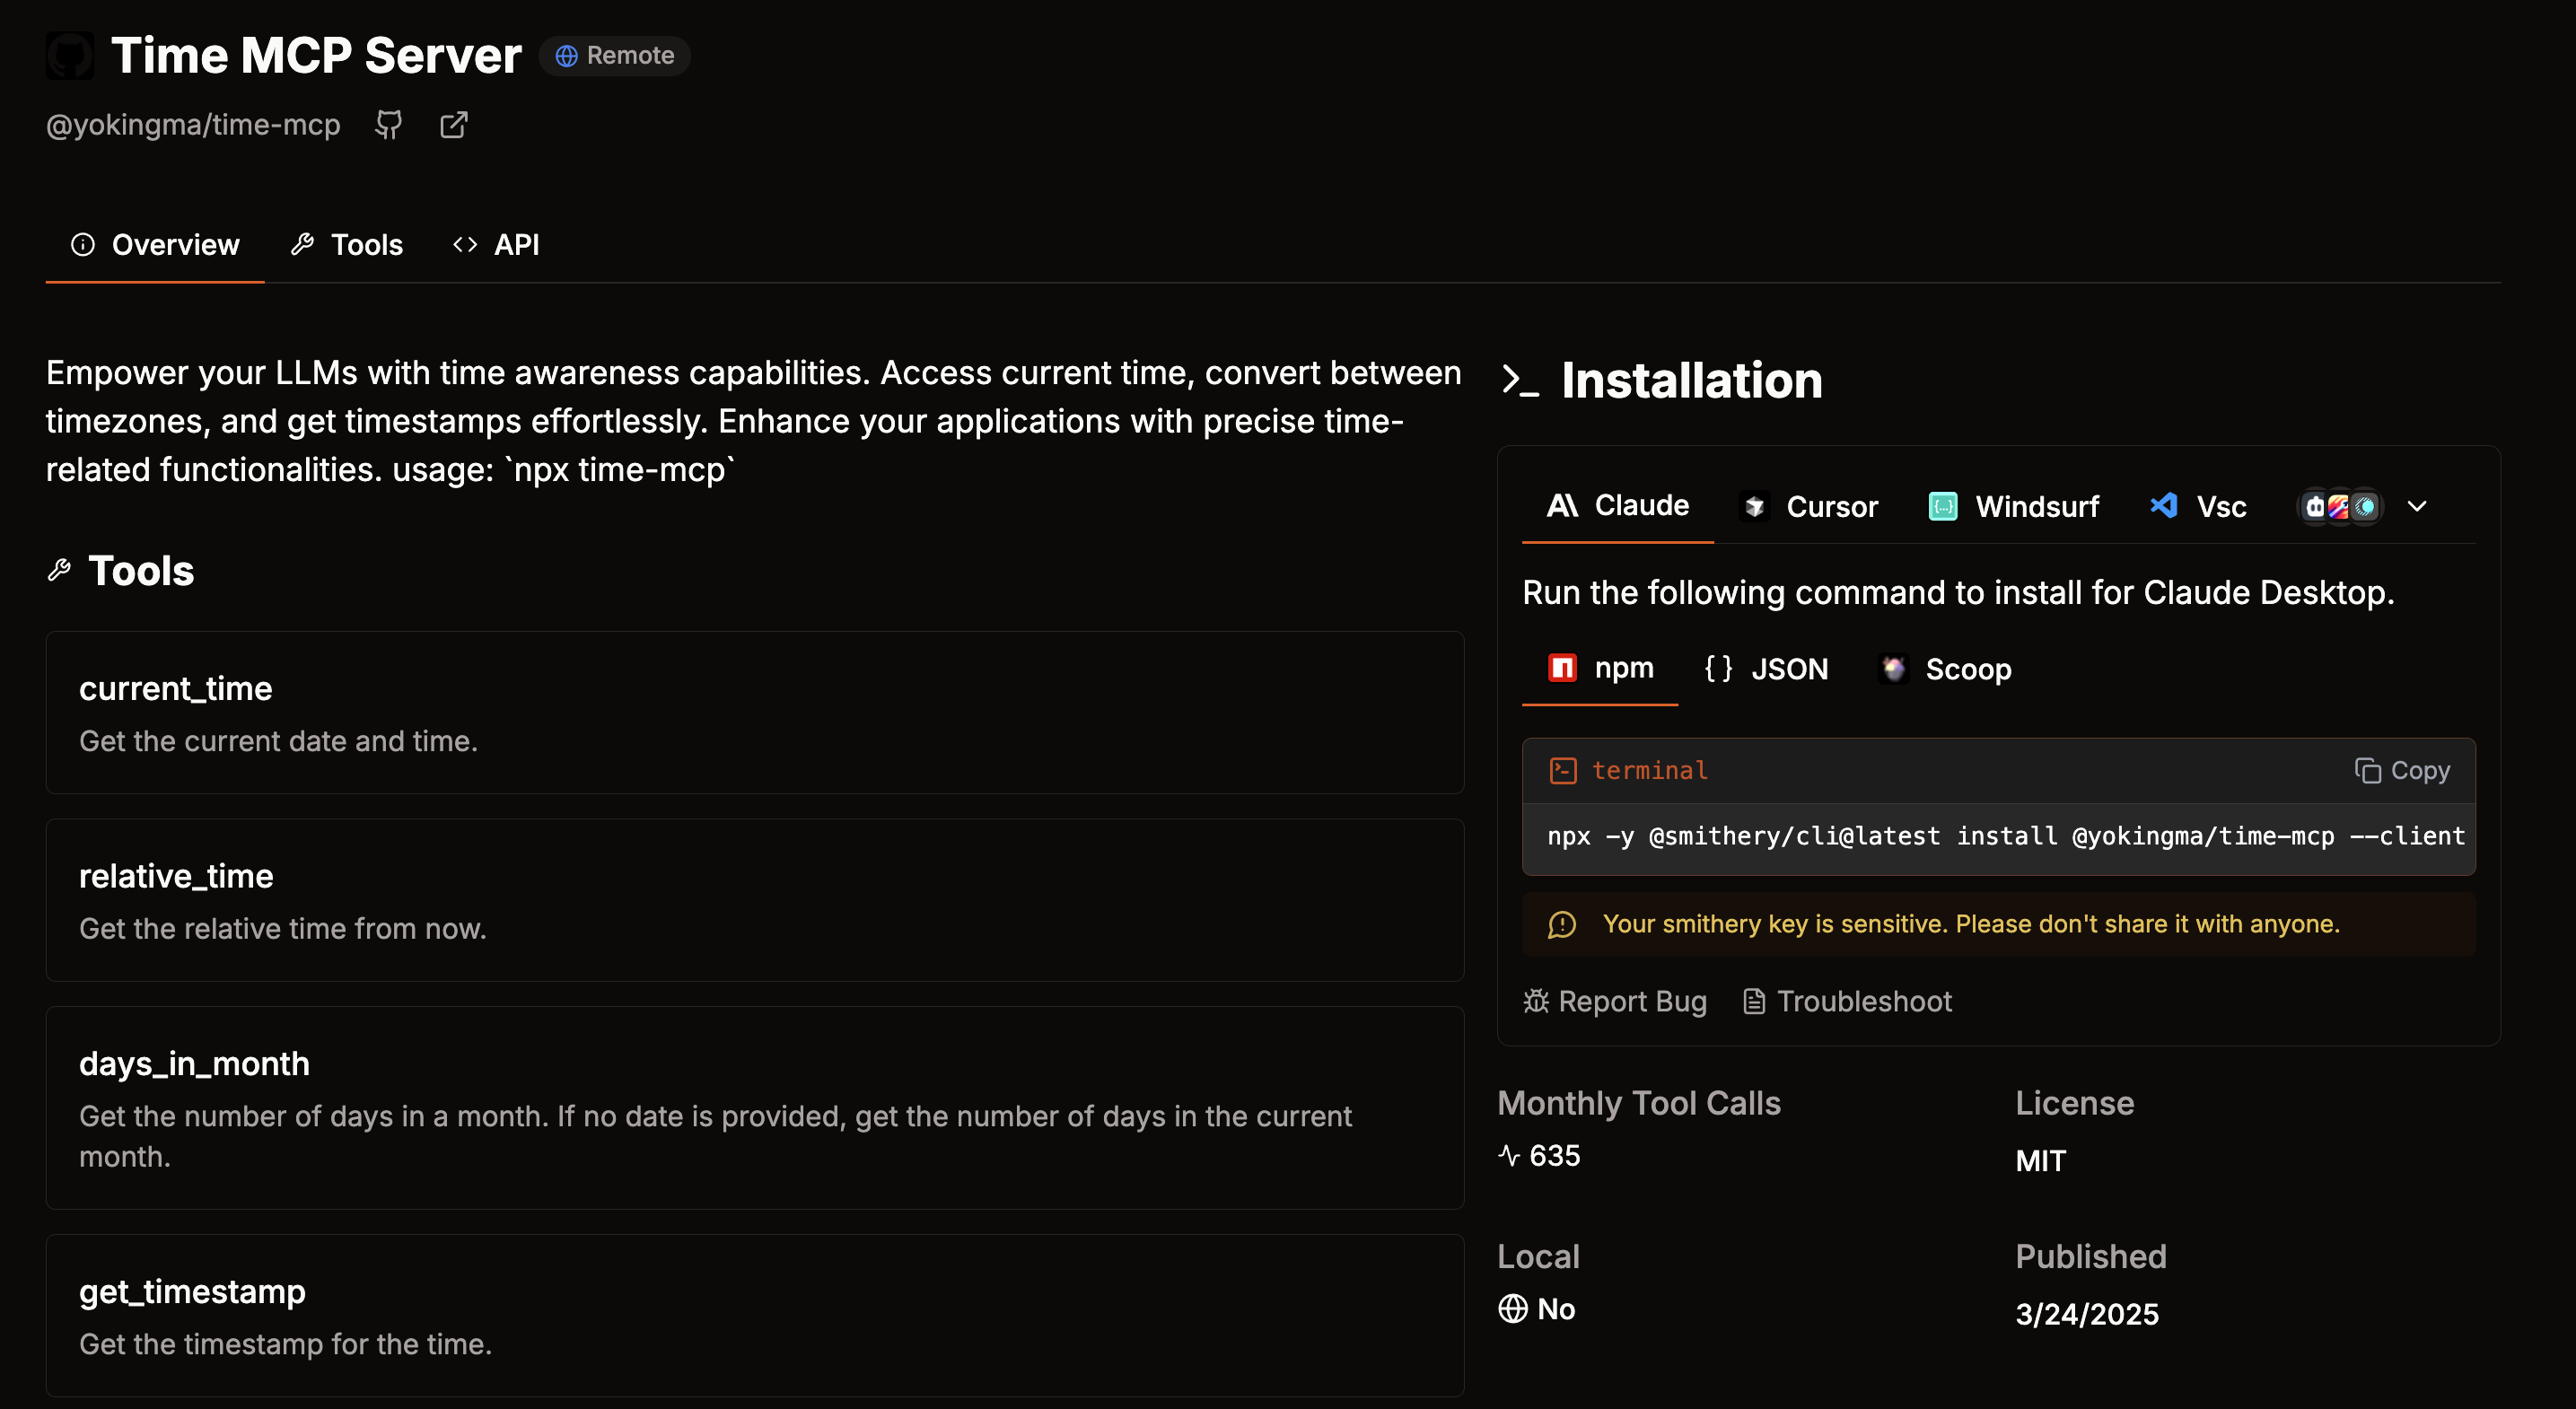
Task: Open the get_timestamp tool card
Action: coord(755,1316)
